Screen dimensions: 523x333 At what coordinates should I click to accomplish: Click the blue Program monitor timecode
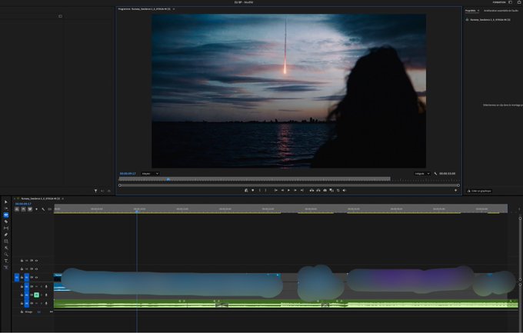128,174
